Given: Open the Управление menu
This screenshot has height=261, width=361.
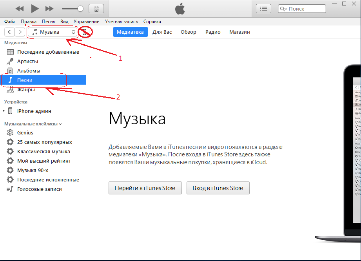Looking at the screenshot, I should point(86,22).
